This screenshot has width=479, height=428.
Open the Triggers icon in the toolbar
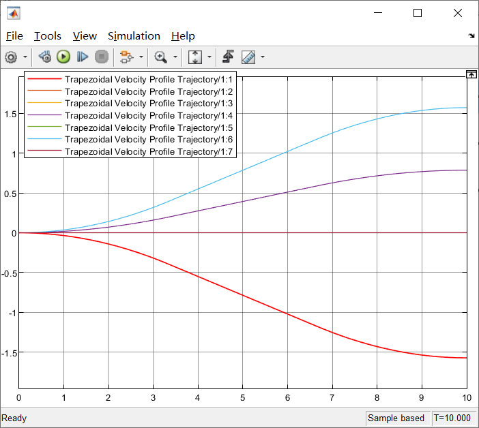228,57
